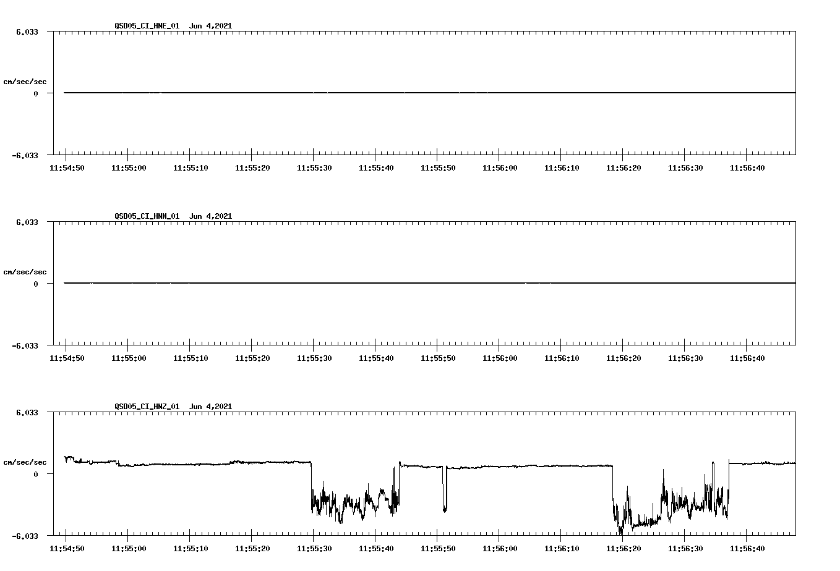Click 11:55:50 label under HNZ plot
This screenshot has width=840, height=571.
(x=438, y=549)
